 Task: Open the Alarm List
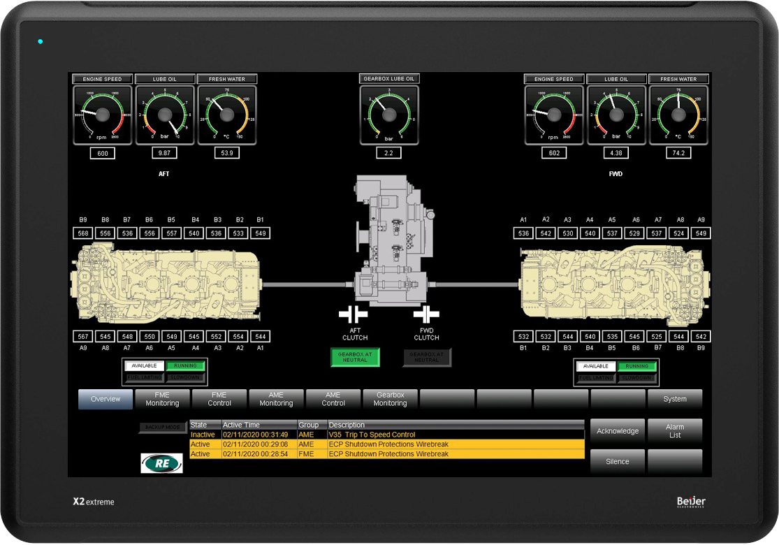[674, 431]
